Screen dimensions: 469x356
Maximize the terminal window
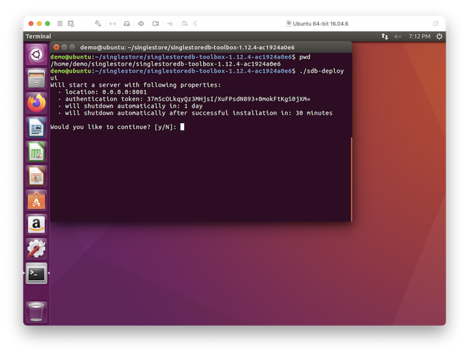click(x=72, y=48)
